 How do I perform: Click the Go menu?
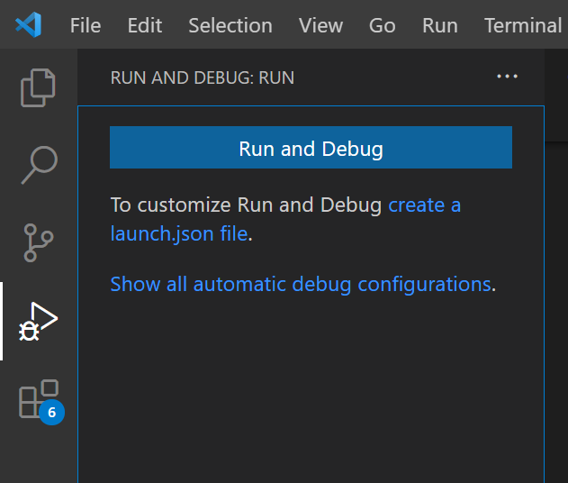click(x=382, y=25)
